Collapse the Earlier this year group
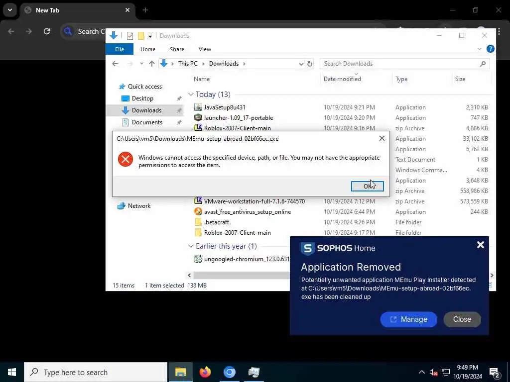This screenshot has width=510, height=382. point(191,246)
